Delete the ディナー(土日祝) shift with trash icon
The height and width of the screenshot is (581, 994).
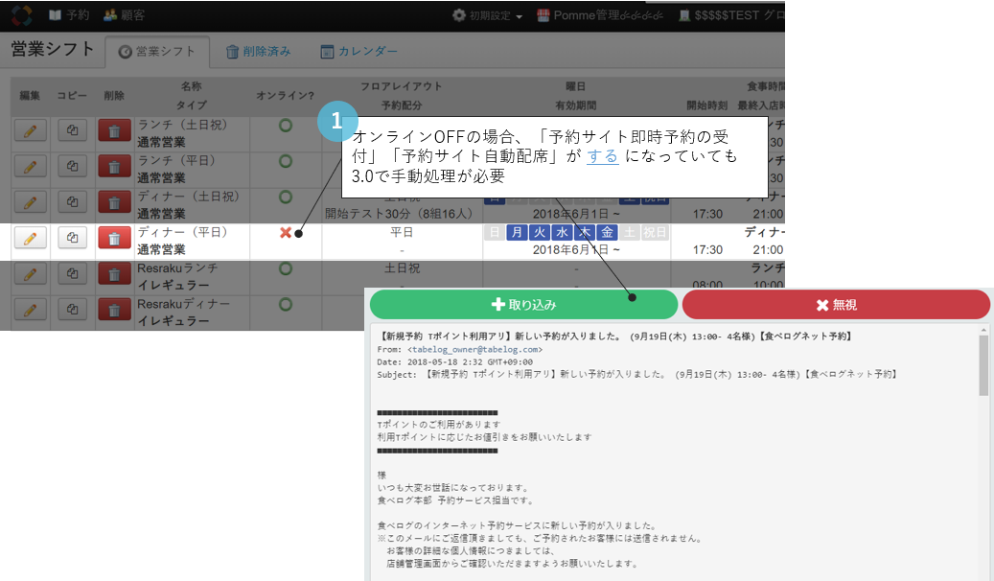(x=114, y=203)
